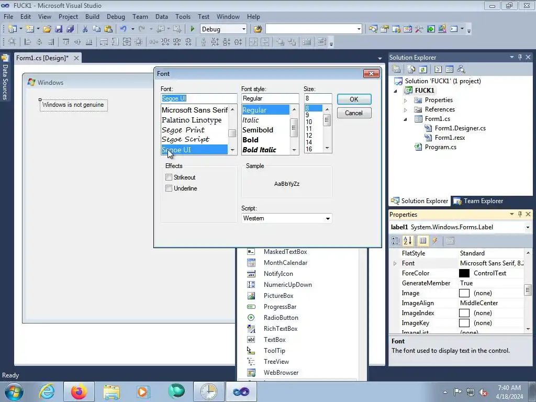Click Cancel in the Font dialog
This screenshot has height=402, width=536.
click(x=354, y=113)
